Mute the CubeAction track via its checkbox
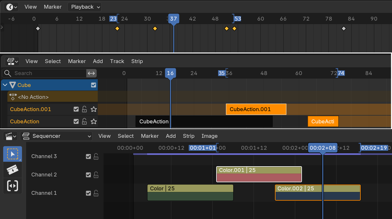The image size is (392, 219). (76, 121)
